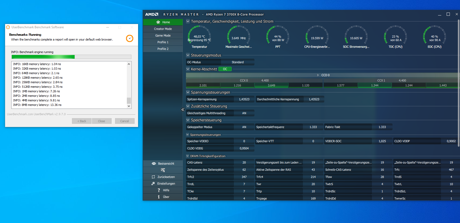The image size is (460, 223).
Task: Click the TDC (CPU) gauge dial
Action: [396, 35]
